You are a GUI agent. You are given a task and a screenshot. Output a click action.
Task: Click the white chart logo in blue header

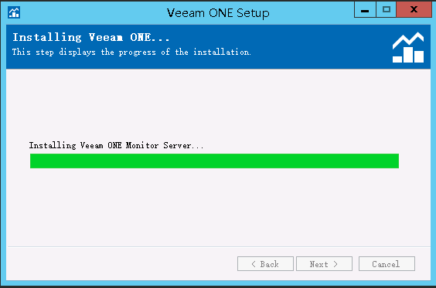tap(408, 48)
